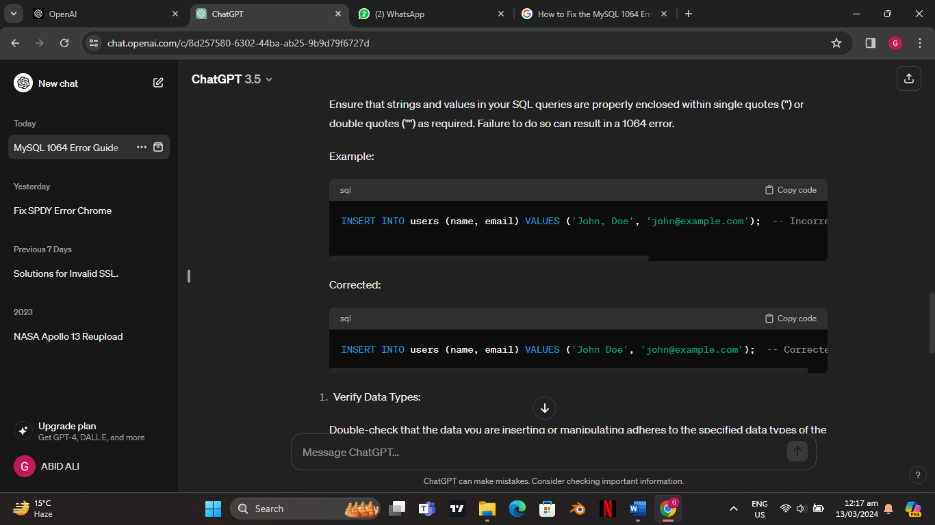Open Microsoft Teams from the taskbar
Viewport: 935px width, 525px height.
(x=428, y=509)
